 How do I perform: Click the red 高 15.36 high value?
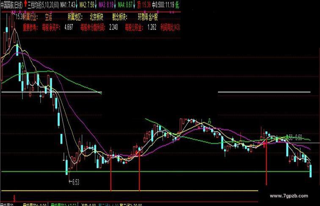[x=144, y=5]
